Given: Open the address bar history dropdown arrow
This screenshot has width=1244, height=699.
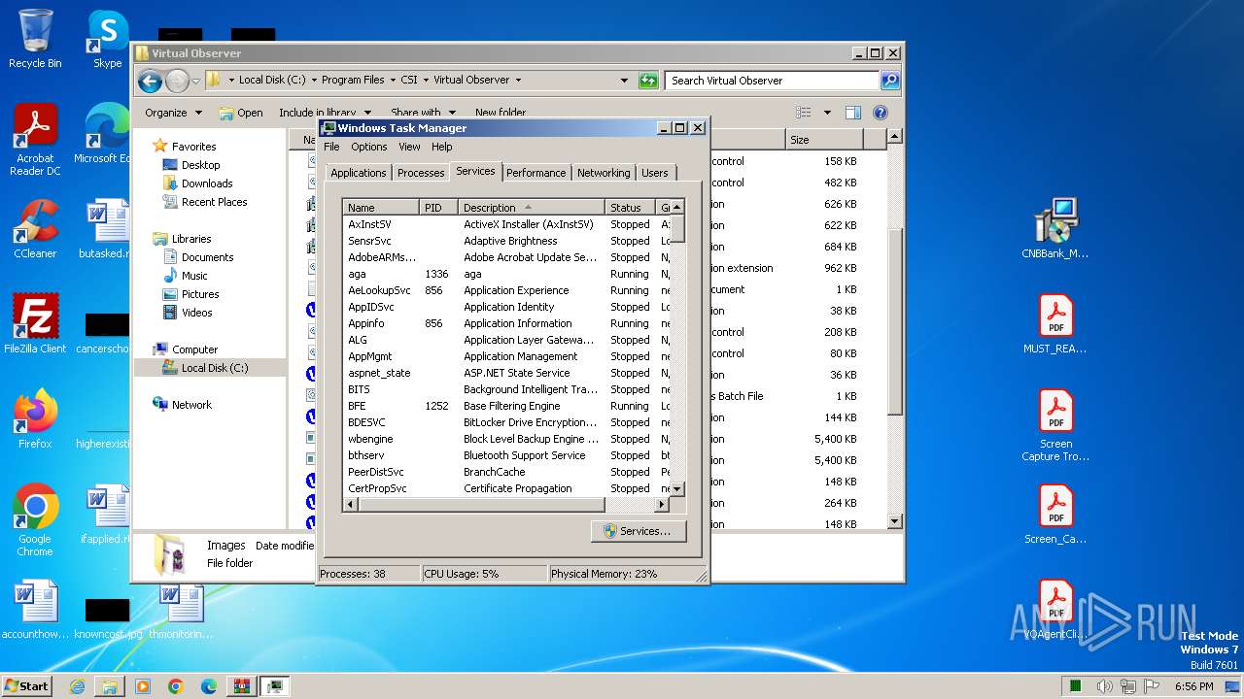Looking at the screenshot, I should [x=624, y=81].
